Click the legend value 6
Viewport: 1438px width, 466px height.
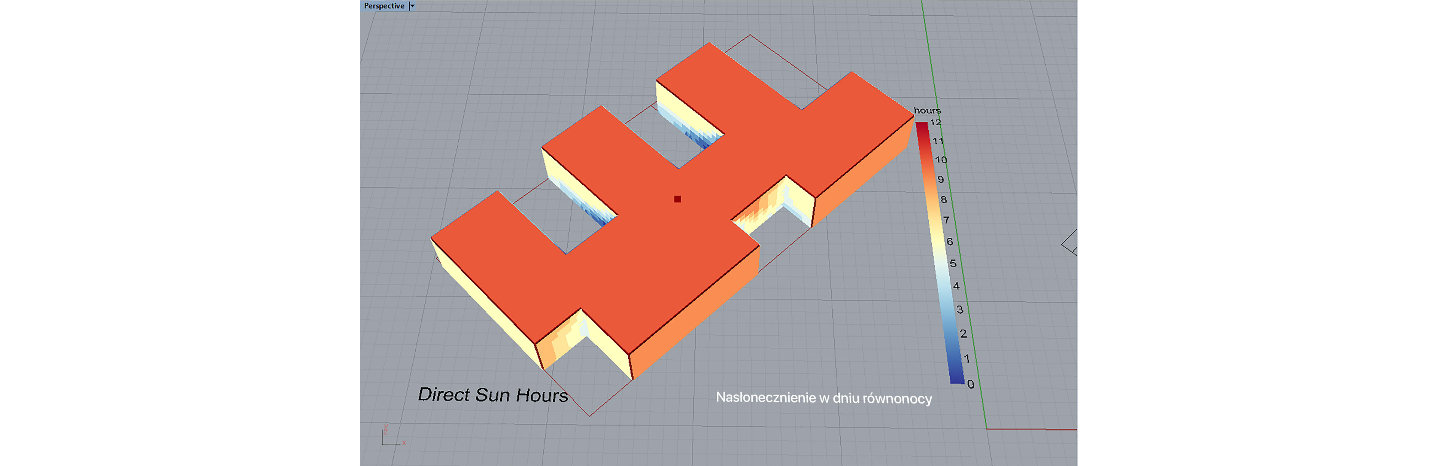pyautogui.click(x=950, y=242)
